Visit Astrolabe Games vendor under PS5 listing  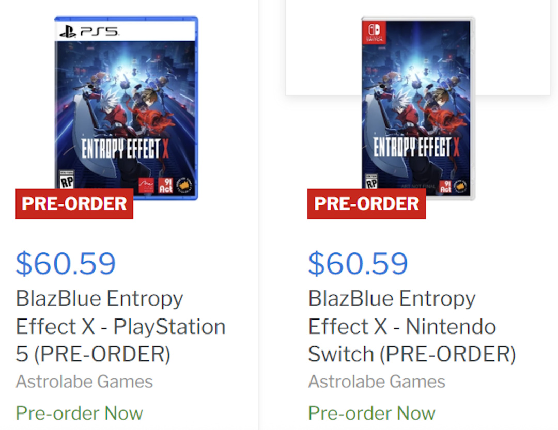tap(84, 381)
